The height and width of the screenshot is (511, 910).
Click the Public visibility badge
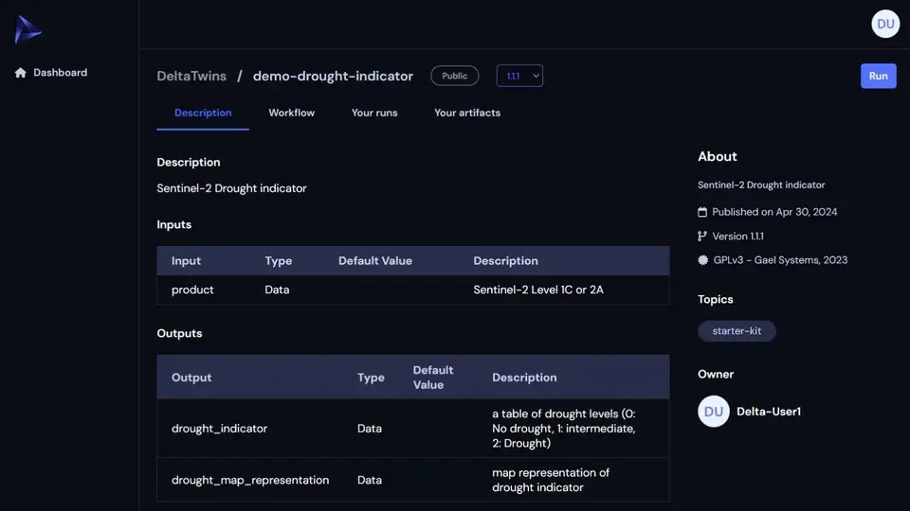click(454, 76)
